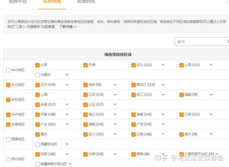The height and width of the screenshot is (167, 229).
Task: Check the 西藏自治区 checkbox
Action: (38, 144)
